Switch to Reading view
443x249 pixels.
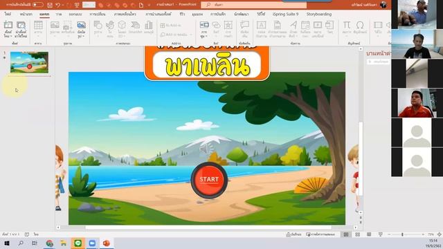[x=369, y=234]
